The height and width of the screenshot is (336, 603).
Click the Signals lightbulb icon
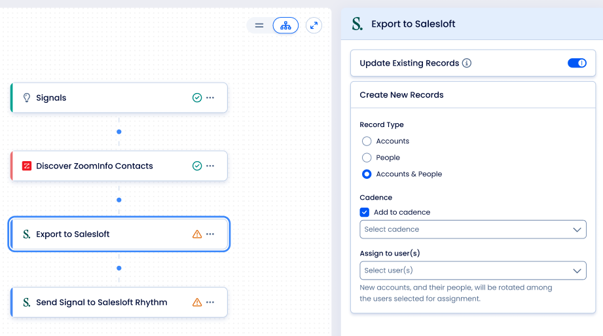[x=27, y=98]
